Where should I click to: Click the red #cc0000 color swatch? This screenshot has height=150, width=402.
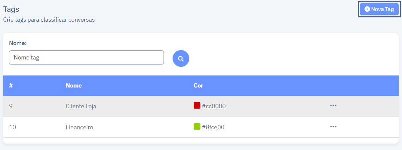click(197, 106)
